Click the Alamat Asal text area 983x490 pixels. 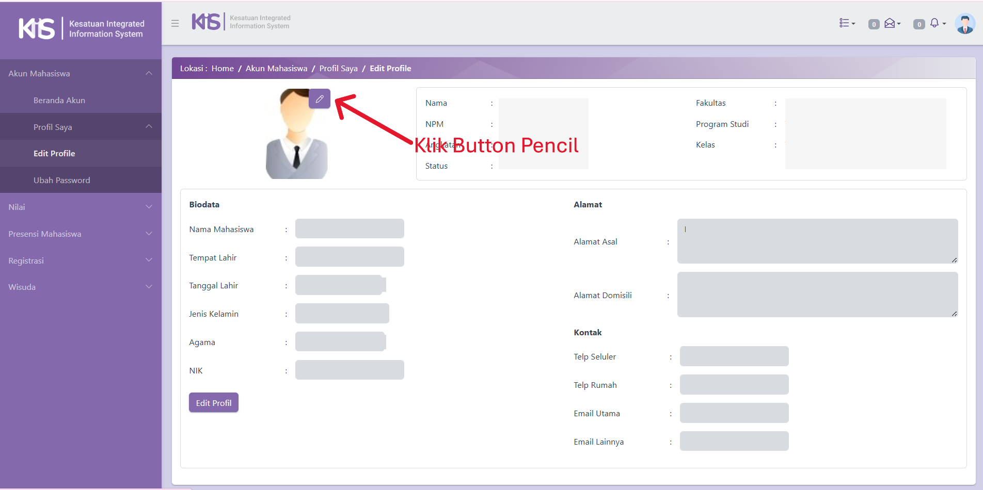(x=817, y=241)
